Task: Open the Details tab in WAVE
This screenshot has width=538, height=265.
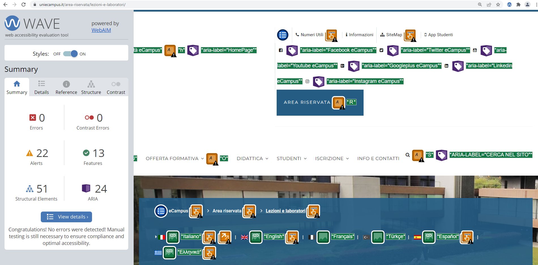Action: coord(42,87)
